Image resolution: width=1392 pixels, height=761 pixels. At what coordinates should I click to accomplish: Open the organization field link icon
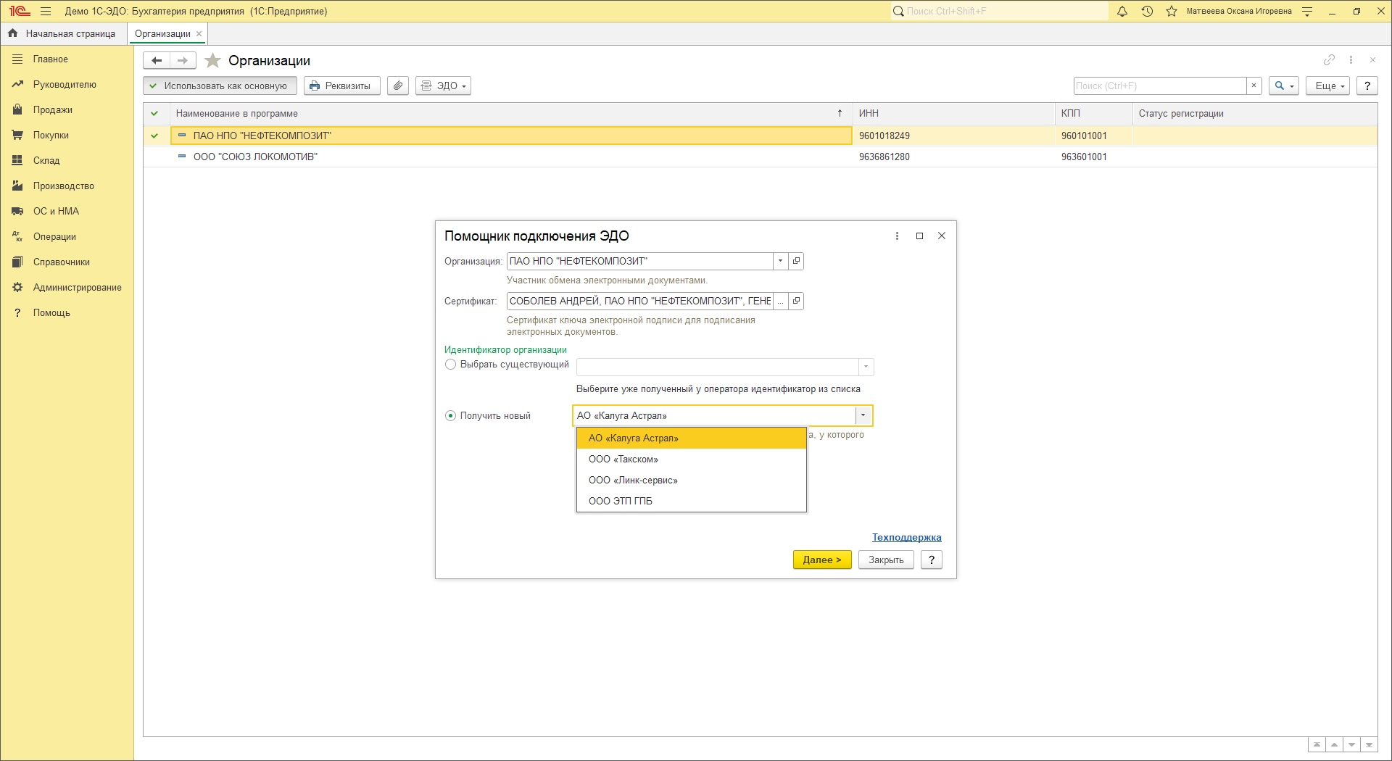(796, 261)
